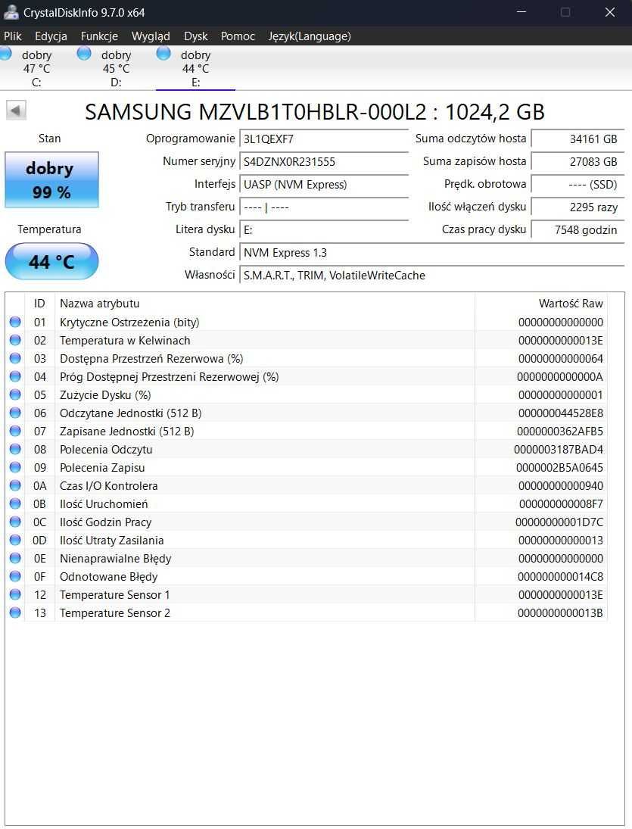
Task: Open the Edycja menu
Action: 51,36
